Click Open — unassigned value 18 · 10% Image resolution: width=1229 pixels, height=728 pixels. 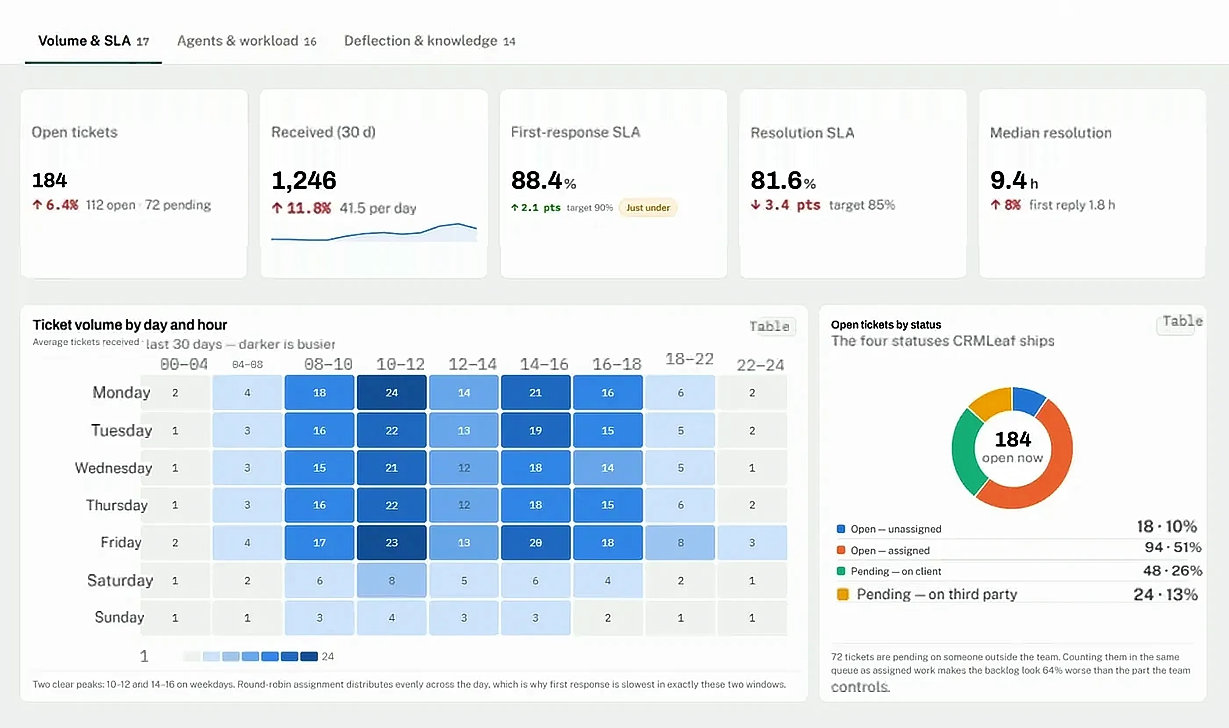pyautogui.click(x=1167, y=526)
